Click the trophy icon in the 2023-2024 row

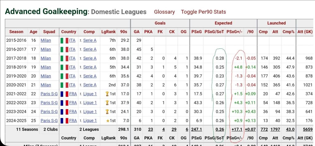(107, 112)
